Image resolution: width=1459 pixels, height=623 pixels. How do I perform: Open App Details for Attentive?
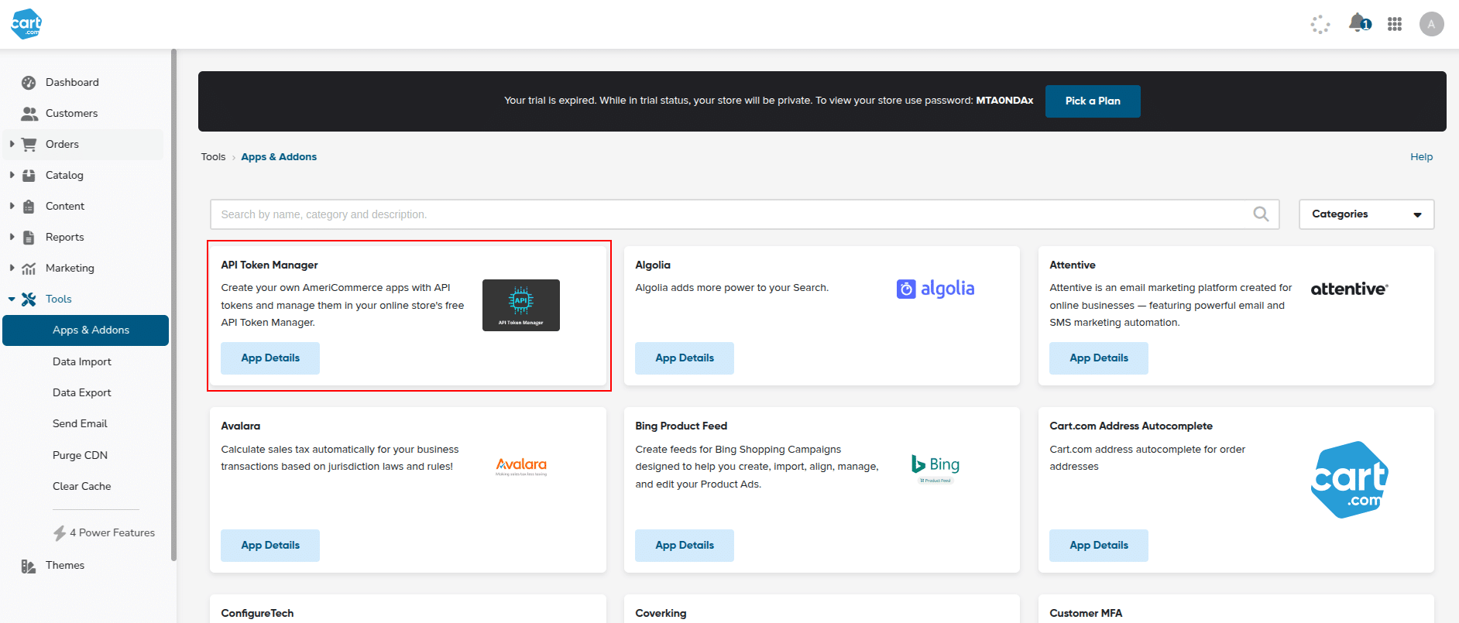click(x=1099, y=358)
